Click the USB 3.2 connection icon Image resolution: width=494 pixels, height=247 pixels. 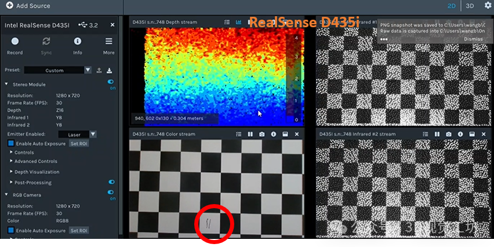click(x=83, y=24)
